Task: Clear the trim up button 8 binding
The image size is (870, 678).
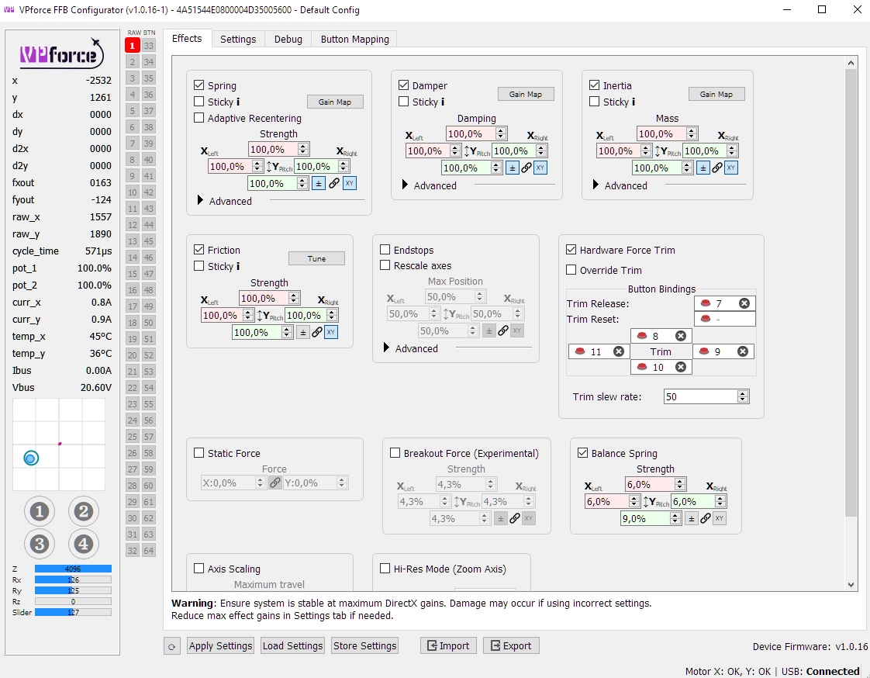Action: click(681, 336)
